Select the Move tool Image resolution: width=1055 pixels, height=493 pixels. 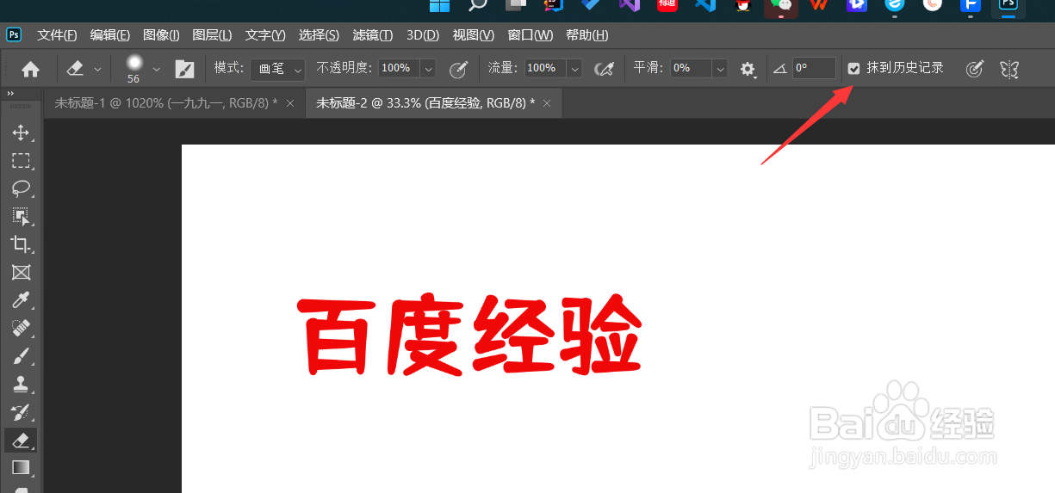tap(21, 132)
